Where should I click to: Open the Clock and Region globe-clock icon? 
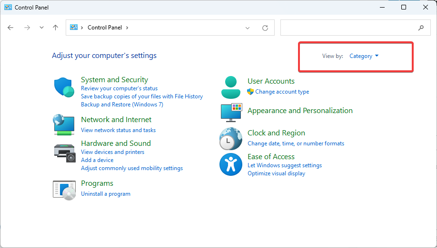[231, 139]
